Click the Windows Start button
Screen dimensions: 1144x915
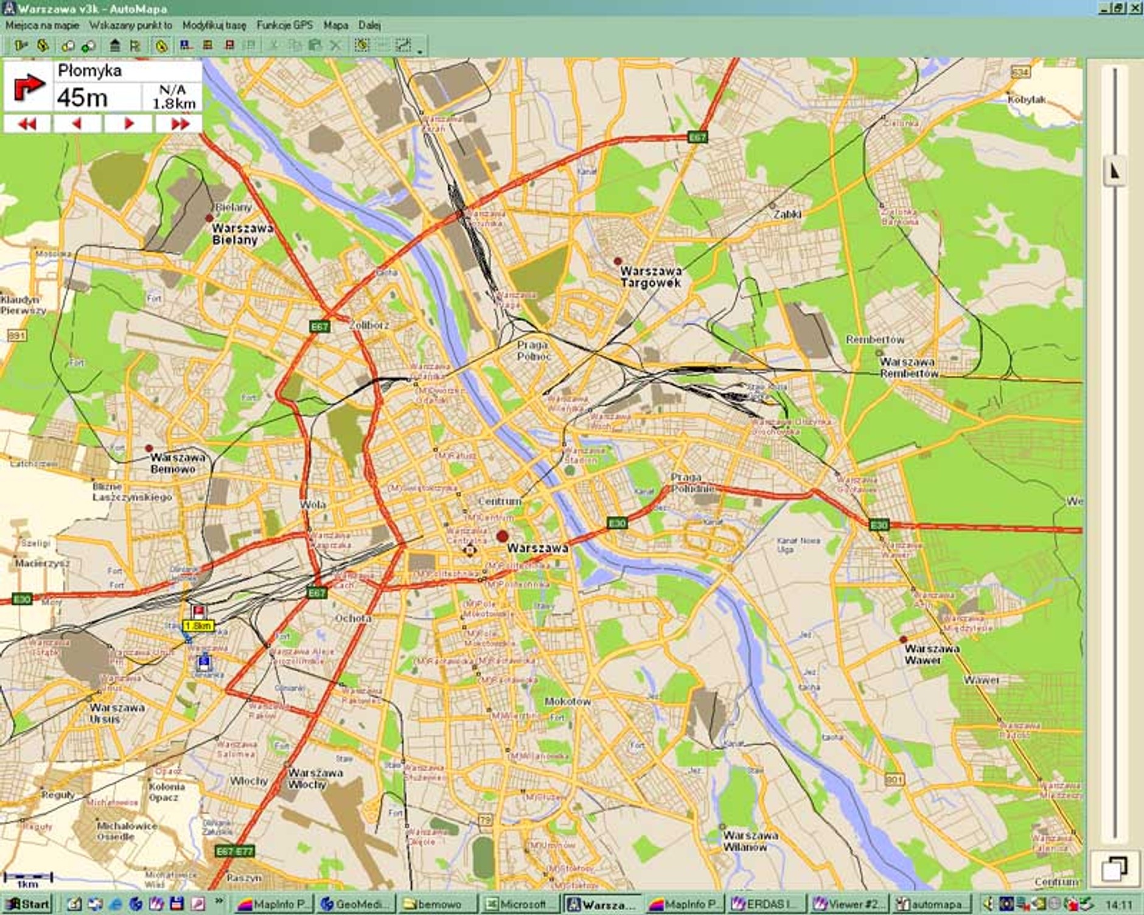[28, 904]
